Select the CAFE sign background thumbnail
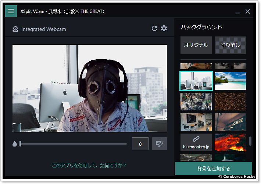261x184 pixels. click(x=230, y=122)
